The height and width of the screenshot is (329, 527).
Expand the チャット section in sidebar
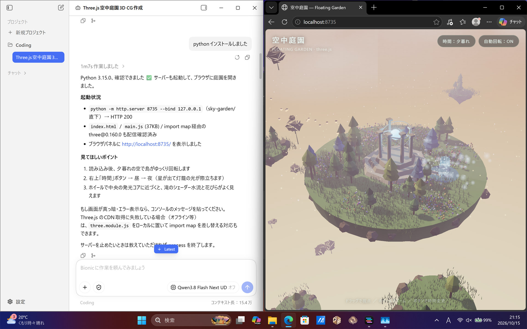coord(17,73)
